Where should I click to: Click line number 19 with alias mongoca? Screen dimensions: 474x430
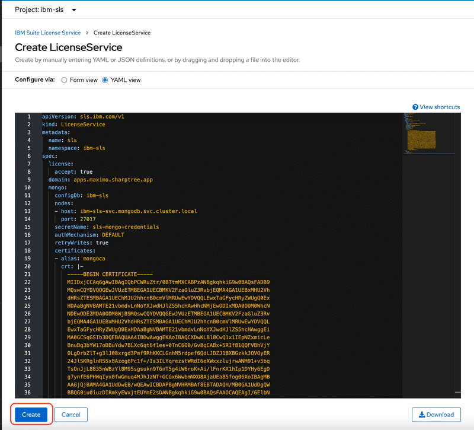[x=28, y=259]
